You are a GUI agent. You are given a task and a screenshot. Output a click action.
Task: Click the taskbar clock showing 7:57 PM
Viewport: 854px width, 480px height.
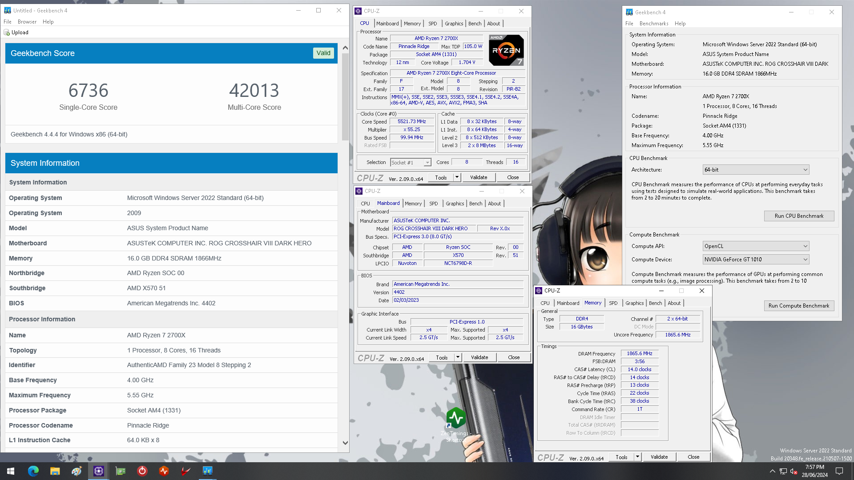(814, 471)
